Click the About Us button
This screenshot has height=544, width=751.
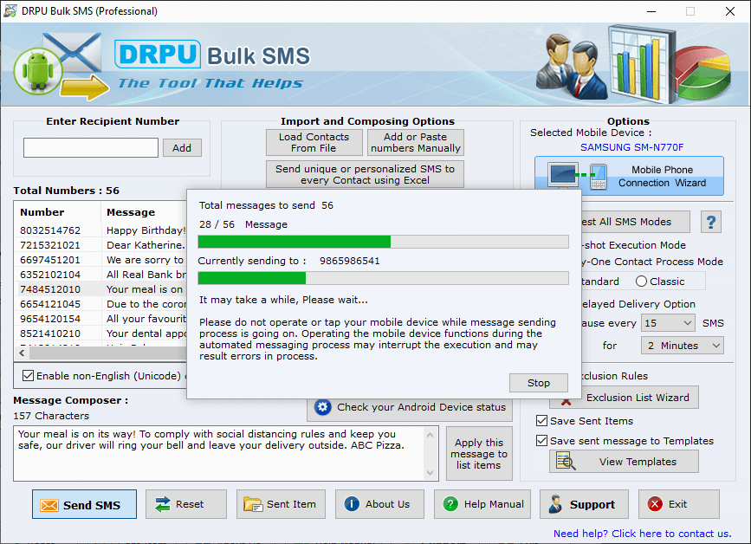(379, 504)
